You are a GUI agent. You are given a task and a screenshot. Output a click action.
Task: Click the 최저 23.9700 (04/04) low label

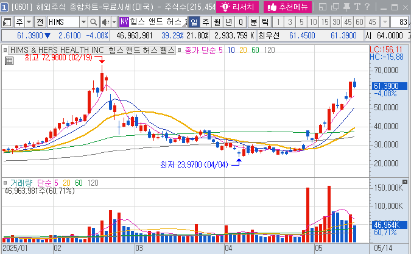point(194,164)
